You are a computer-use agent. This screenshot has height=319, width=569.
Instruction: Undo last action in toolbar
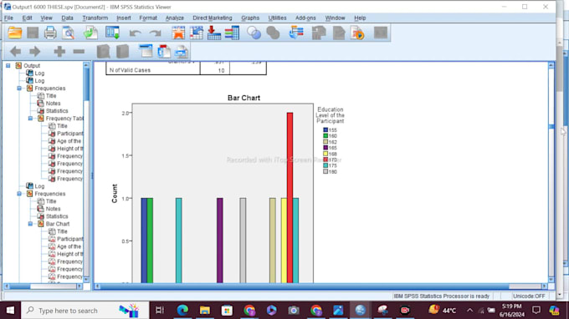click(x=135, y=33)
